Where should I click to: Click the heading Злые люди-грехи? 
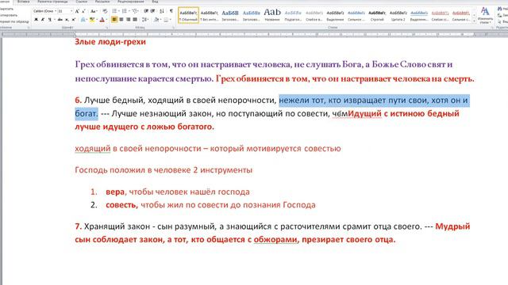[110, 42]
